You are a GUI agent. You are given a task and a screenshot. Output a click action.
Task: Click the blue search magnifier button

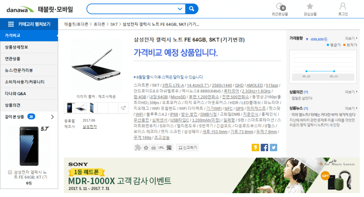click(x=191, y=9)
